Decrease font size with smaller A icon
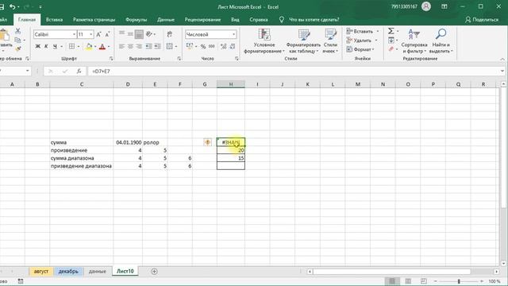The height and width of the screenshot is (286, 508). coord(107,34)
